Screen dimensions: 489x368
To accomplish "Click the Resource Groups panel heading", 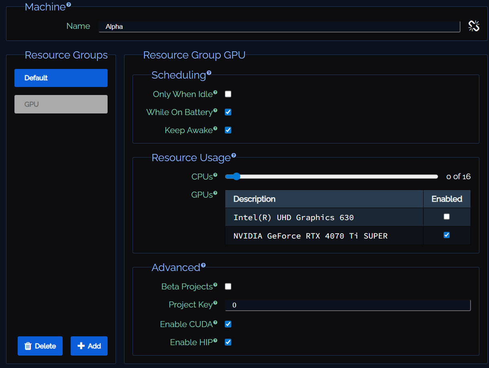I will 66,55.
